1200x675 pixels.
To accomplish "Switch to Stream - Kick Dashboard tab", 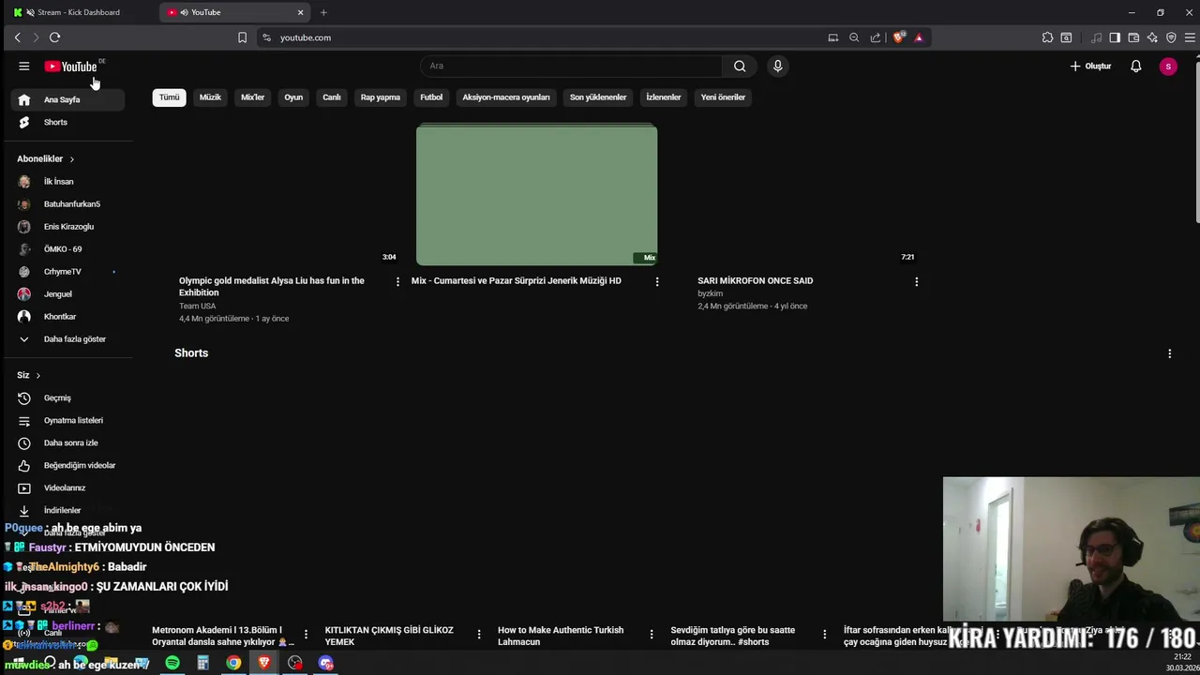I will [x=79, y=12].
